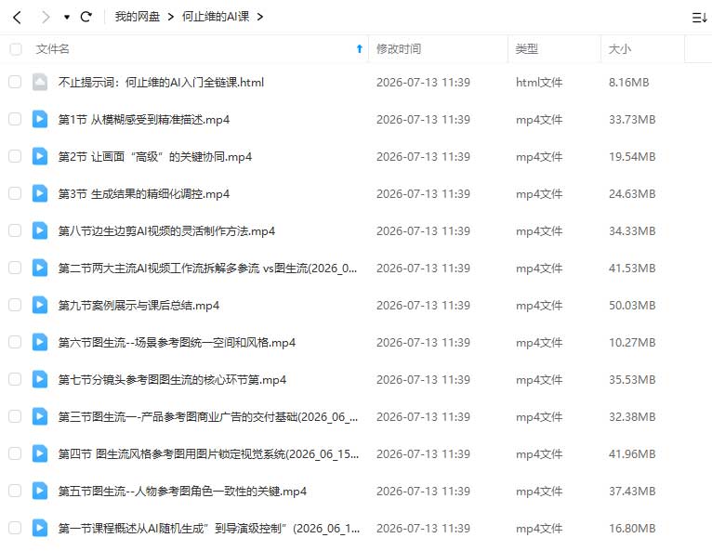Click size value 16.80MB
This screenshot has height=551, width=712.
coord(632,529)
